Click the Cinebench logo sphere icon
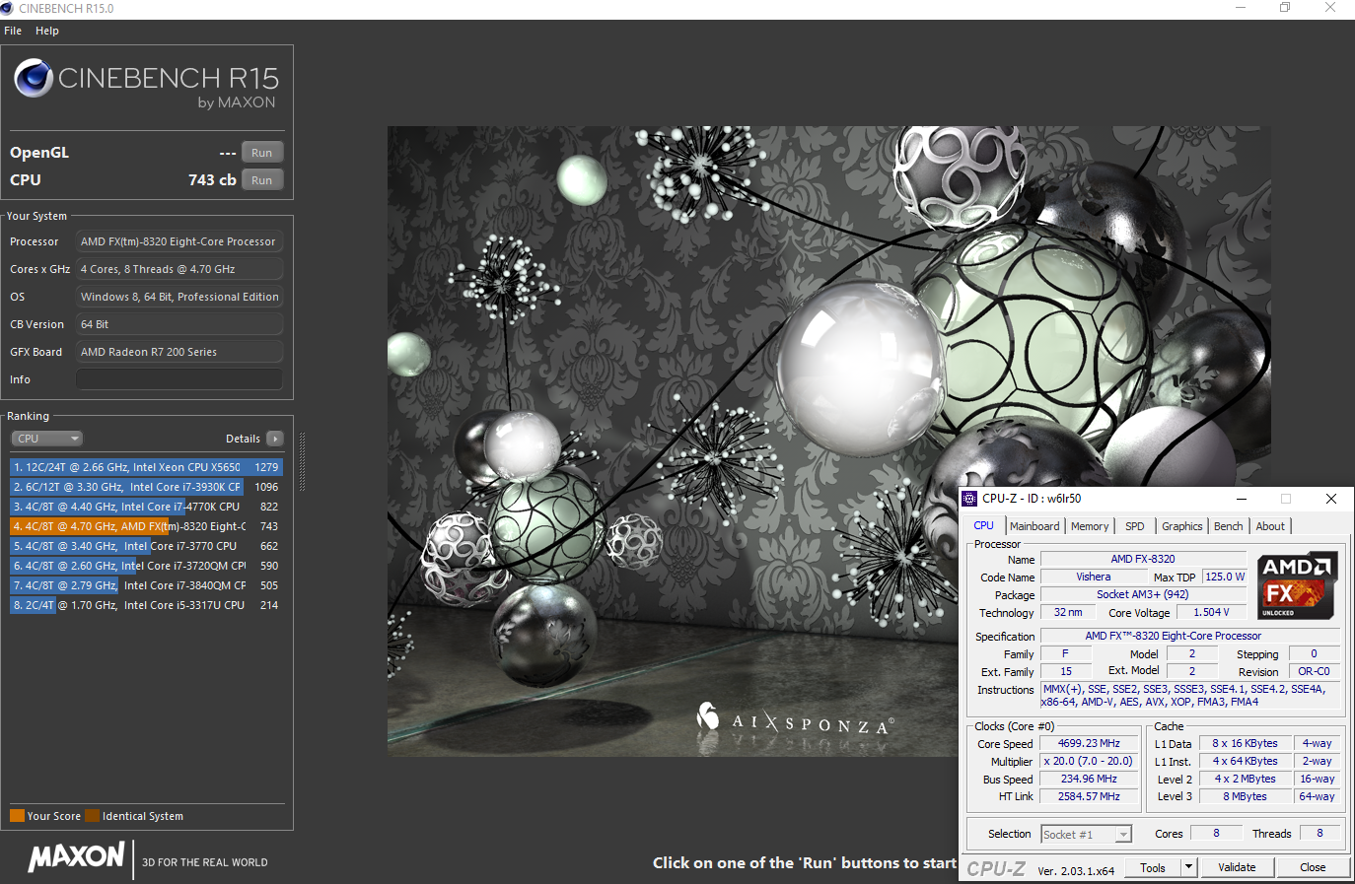Screen dimensions: 1355x884 click(34, 78)
